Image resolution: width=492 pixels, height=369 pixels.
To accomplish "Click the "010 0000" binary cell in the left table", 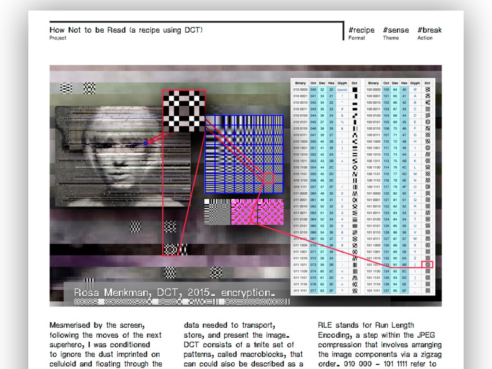I will tap(300, 90).
